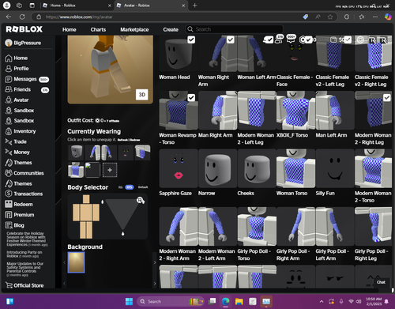Click the Official Store cart icon
Screen dimensions: 395x309
tap(9, 285)
